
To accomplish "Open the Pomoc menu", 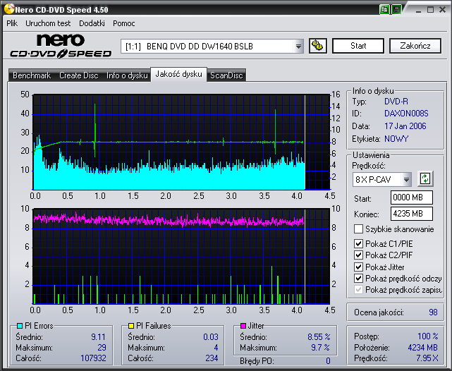I will [x=124, y=23].
